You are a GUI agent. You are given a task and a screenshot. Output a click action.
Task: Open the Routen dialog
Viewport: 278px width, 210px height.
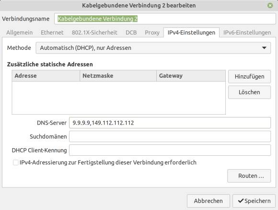click(249, 176)
